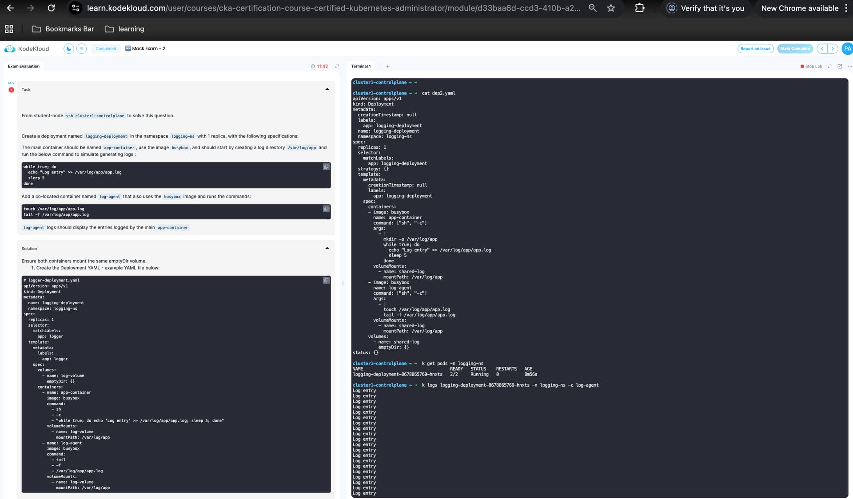Add a new terminal tab
This screenshot has height=499, width=853.
387,67
